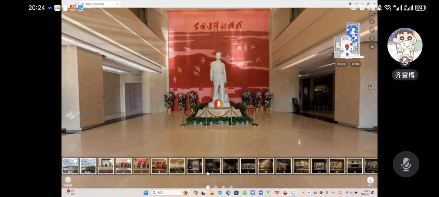Switch to scene thumbnail number 4

159,166
